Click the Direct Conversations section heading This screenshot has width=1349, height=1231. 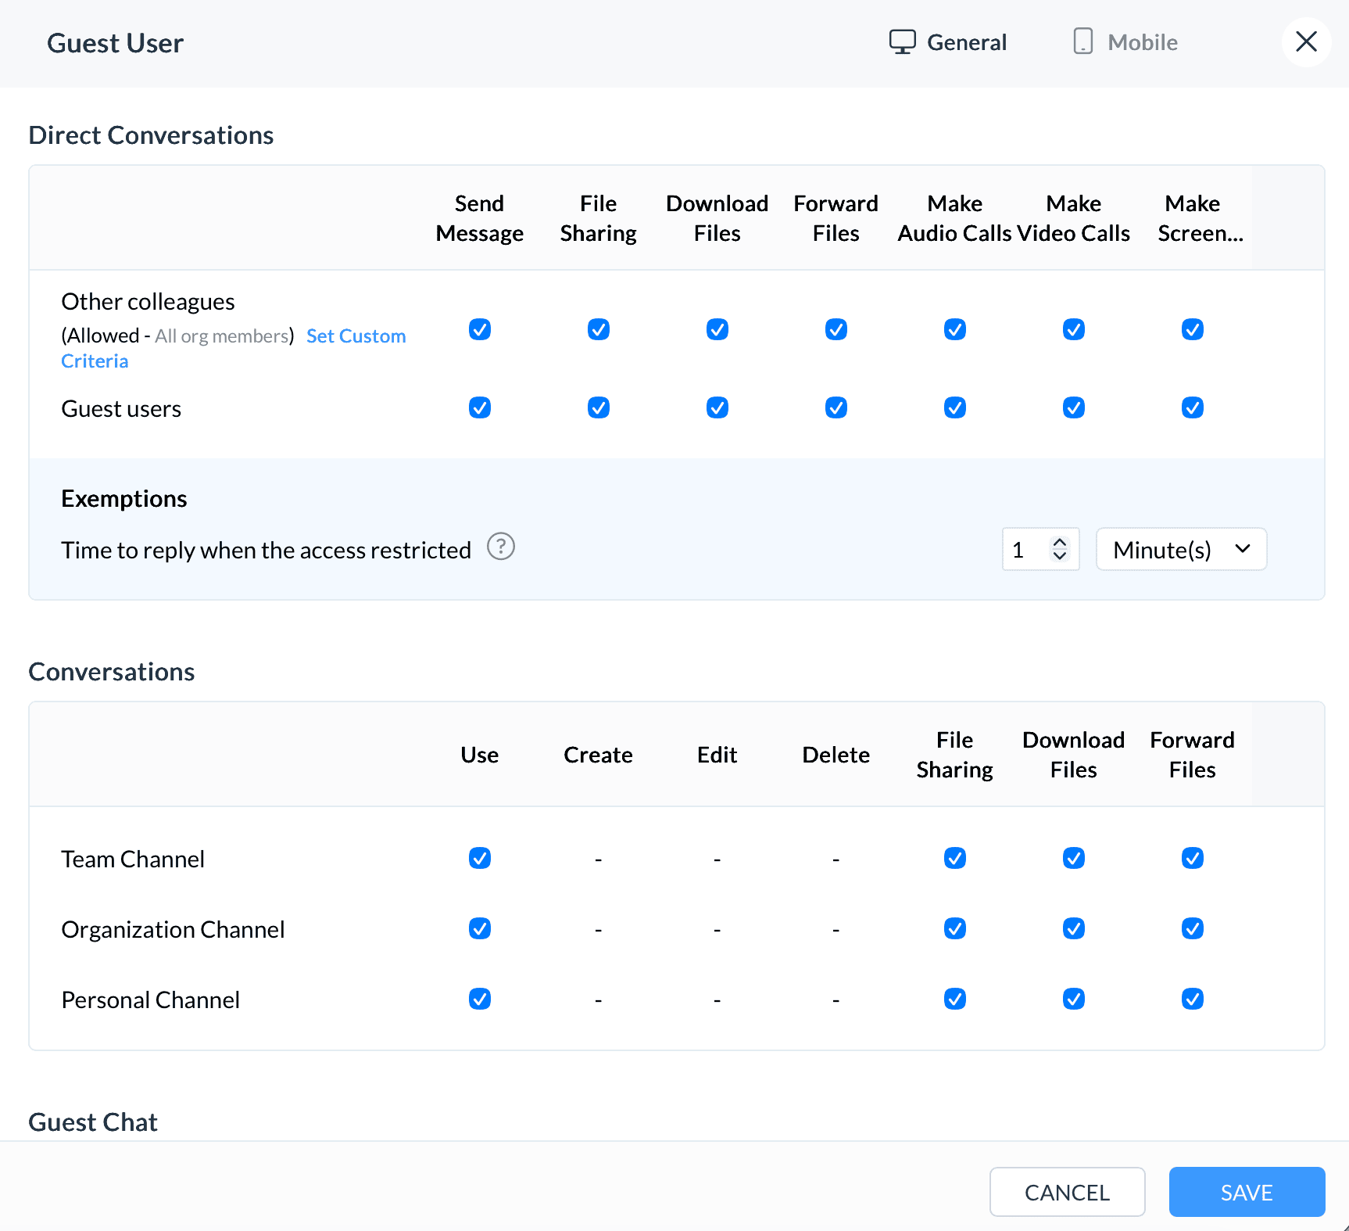(151, 135)
